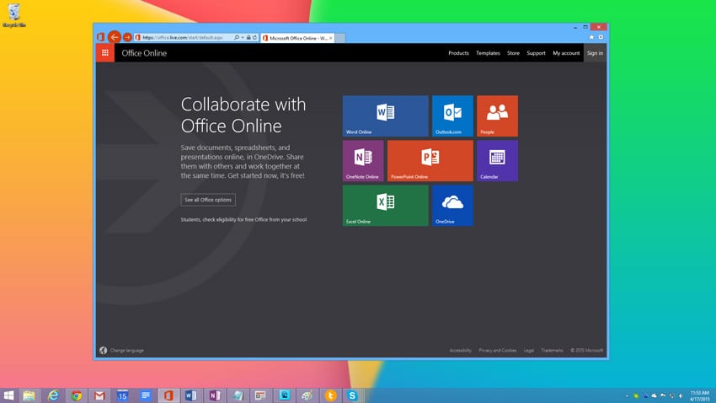Open the Calendar tile

(x=497, y=160)
